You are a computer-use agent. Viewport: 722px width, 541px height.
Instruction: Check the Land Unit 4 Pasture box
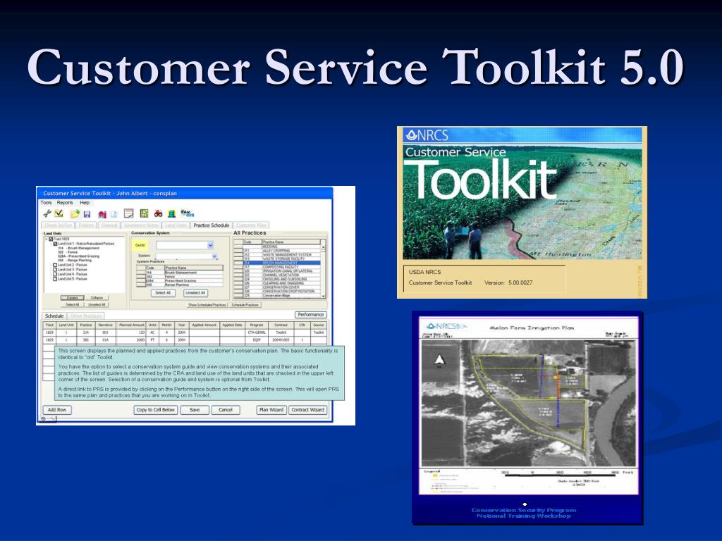coord(55,274)
